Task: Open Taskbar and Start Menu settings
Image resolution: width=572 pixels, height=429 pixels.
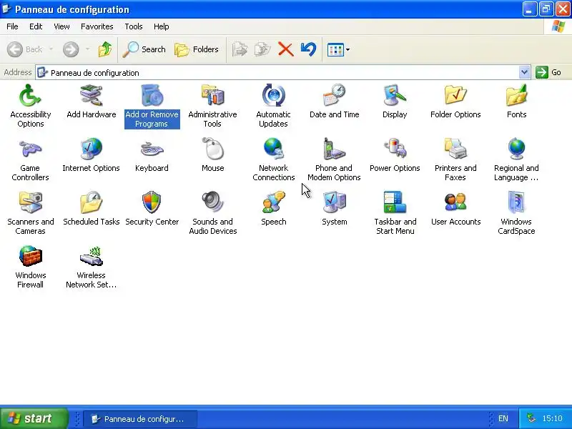Action: pyautogui.click(x=395, y=213)
